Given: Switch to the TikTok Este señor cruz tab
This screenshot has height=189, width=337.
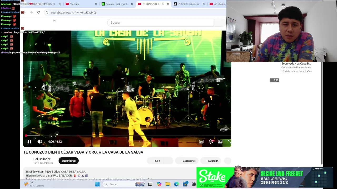Looking at the screenshot, I should click(x=189, y=4).
